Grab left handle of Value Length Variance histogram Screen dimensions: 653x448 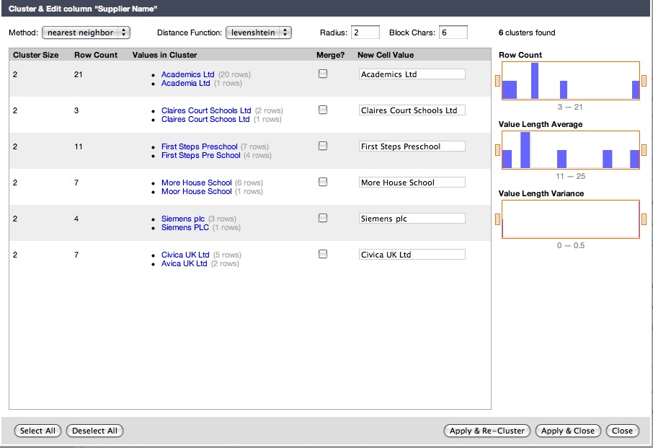click(x=497, y=219)
